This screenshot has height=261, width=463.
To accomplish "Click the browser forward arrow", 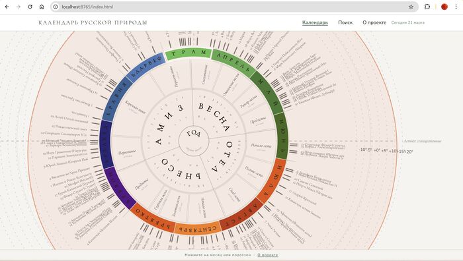I will click(x=19, y=7).
